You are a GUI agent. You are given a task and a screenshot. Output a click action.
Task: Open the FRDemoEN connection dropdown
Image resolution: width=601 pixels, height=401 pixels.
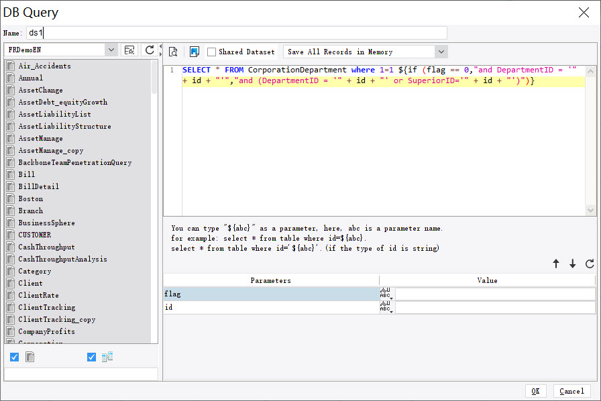pyautogui.click(x=111, y=50)
